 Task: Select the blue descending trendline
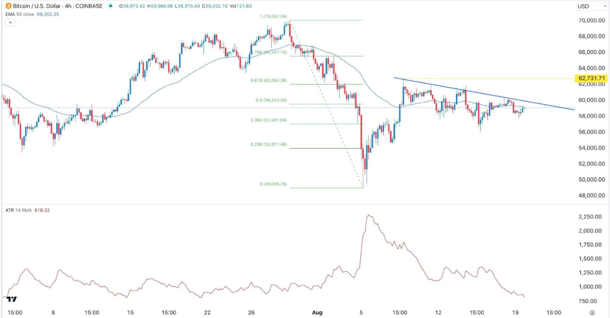pos(482,94)
